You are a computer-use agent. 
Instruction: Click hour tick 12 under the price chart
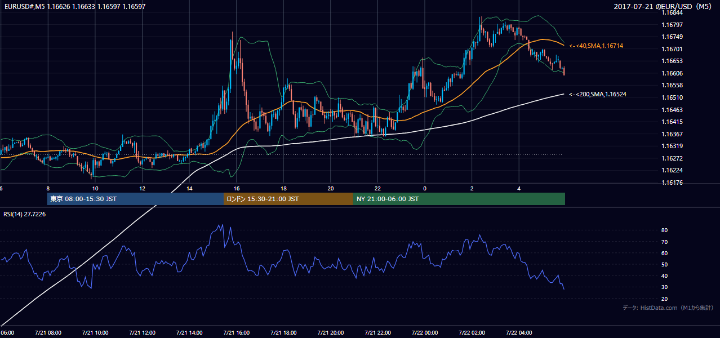[142, 188]
